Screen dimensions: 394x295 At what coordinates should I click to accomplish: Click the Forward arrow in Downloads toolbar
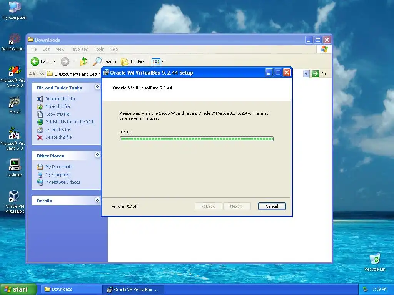pos(65,61)
